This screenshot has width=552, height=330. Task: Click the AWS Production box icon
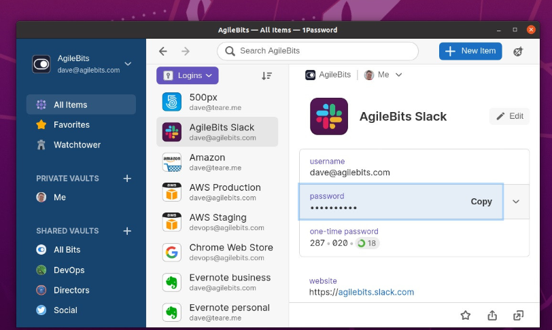click(172, 192)
